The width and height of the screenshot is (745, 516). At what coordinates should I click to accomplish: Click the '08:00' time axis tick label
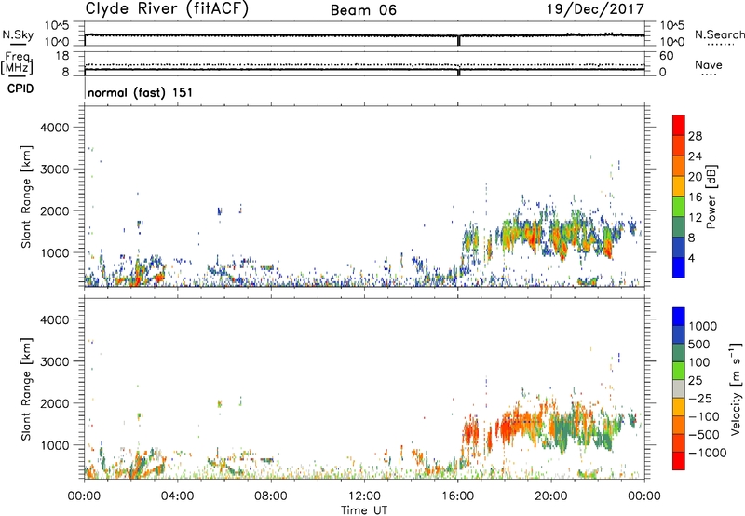[271, 496]
